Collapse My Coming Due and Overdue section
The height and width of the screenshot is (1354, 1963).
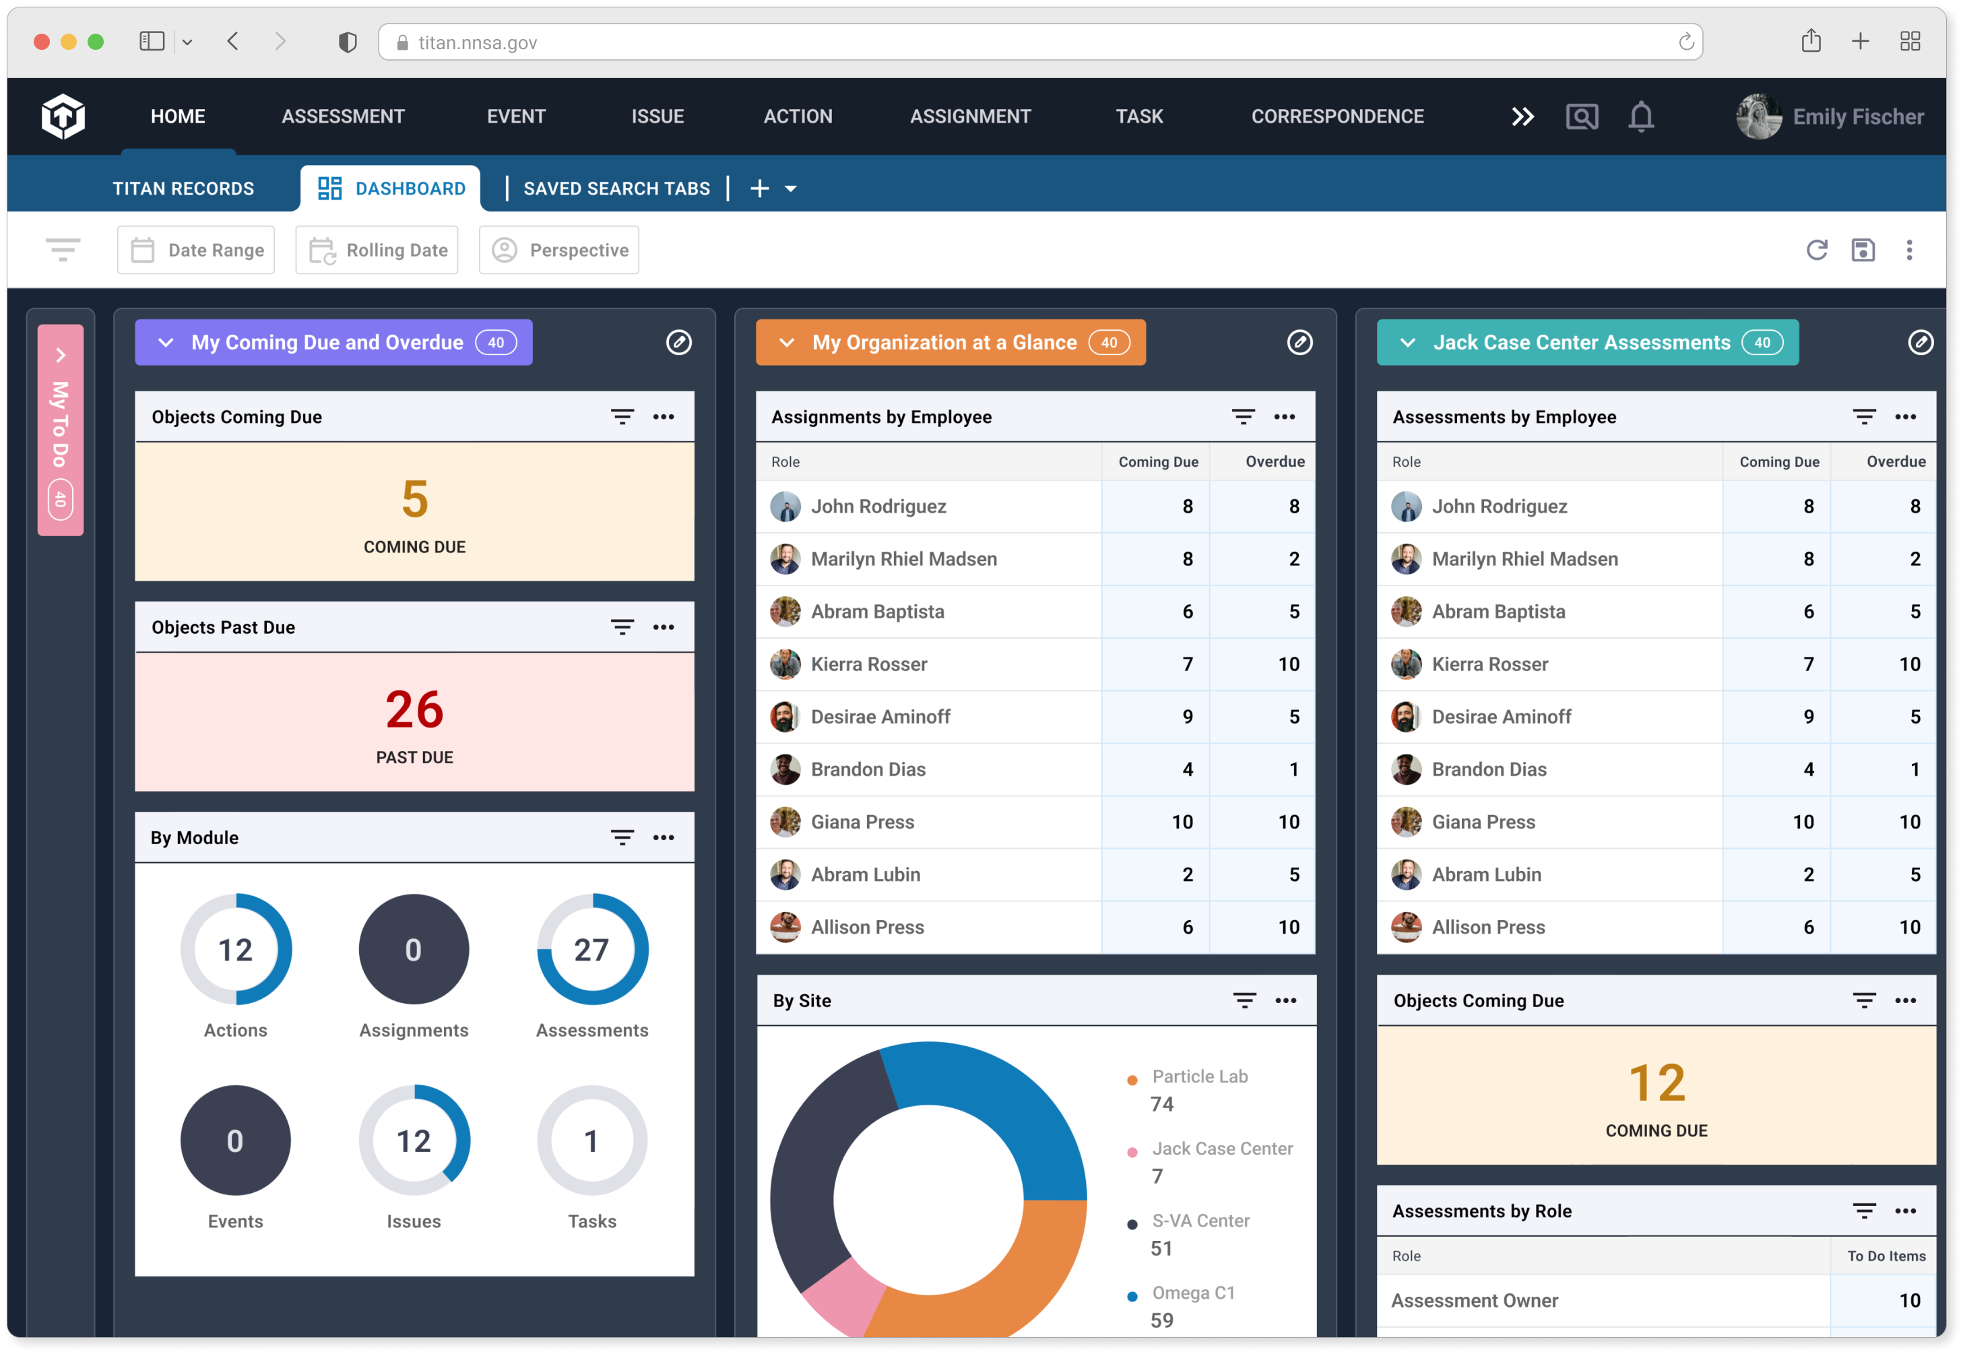(x=166, y=343)
